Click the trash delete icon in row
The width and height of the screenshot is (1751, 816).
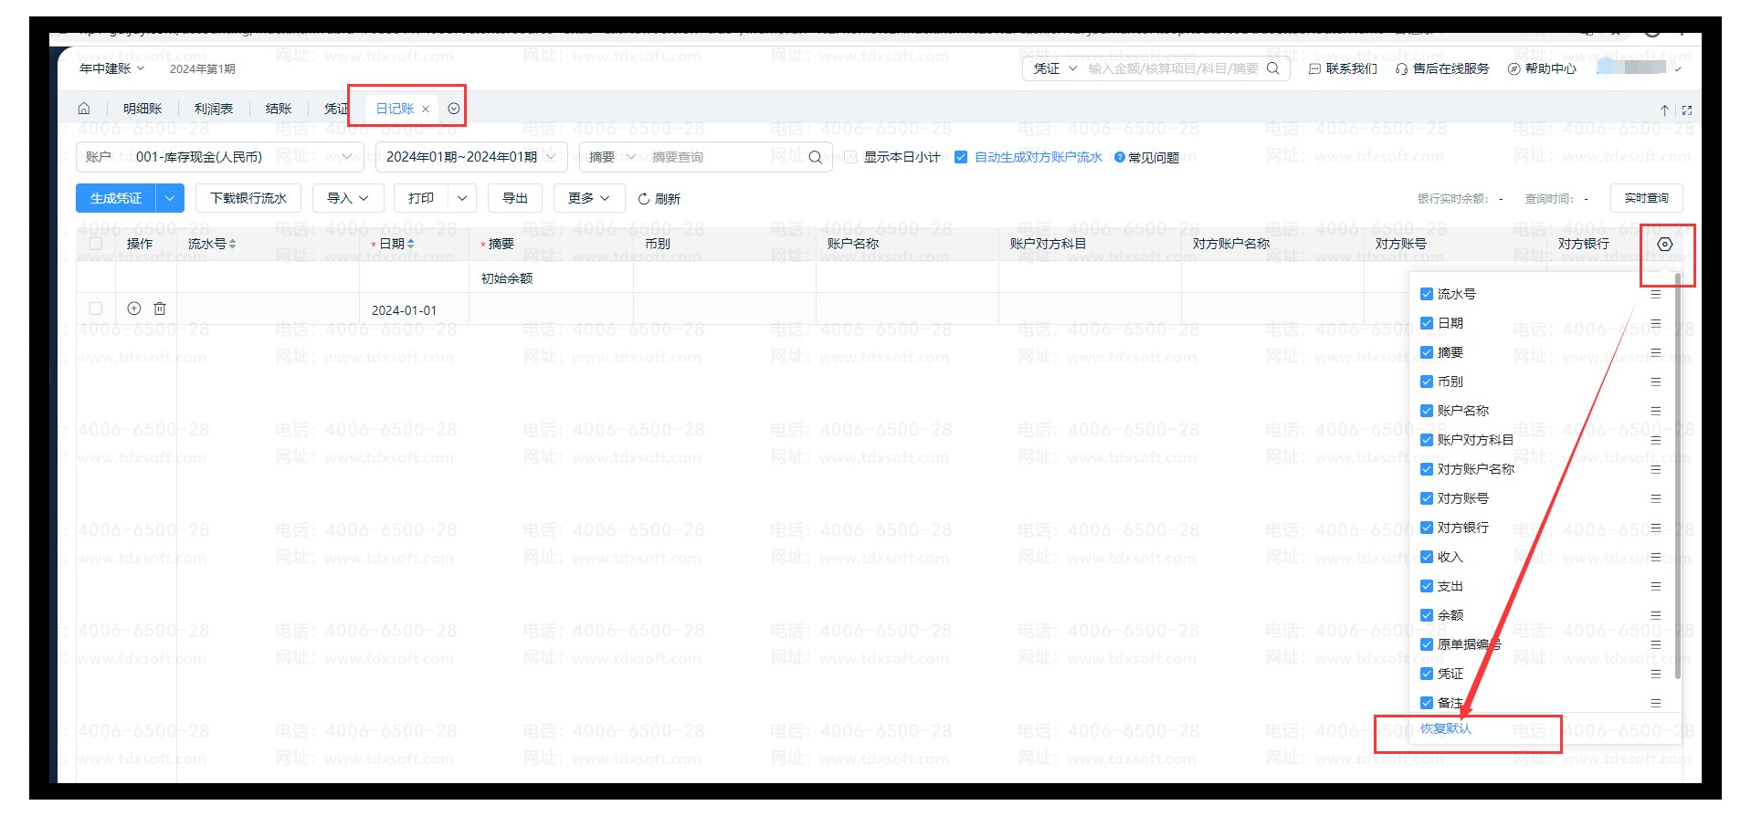(160, 309)
